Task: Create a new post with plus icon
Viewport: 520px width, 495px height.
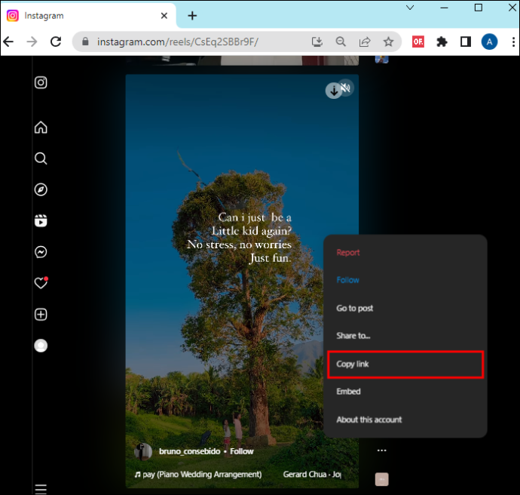Action: pos(41,315)
